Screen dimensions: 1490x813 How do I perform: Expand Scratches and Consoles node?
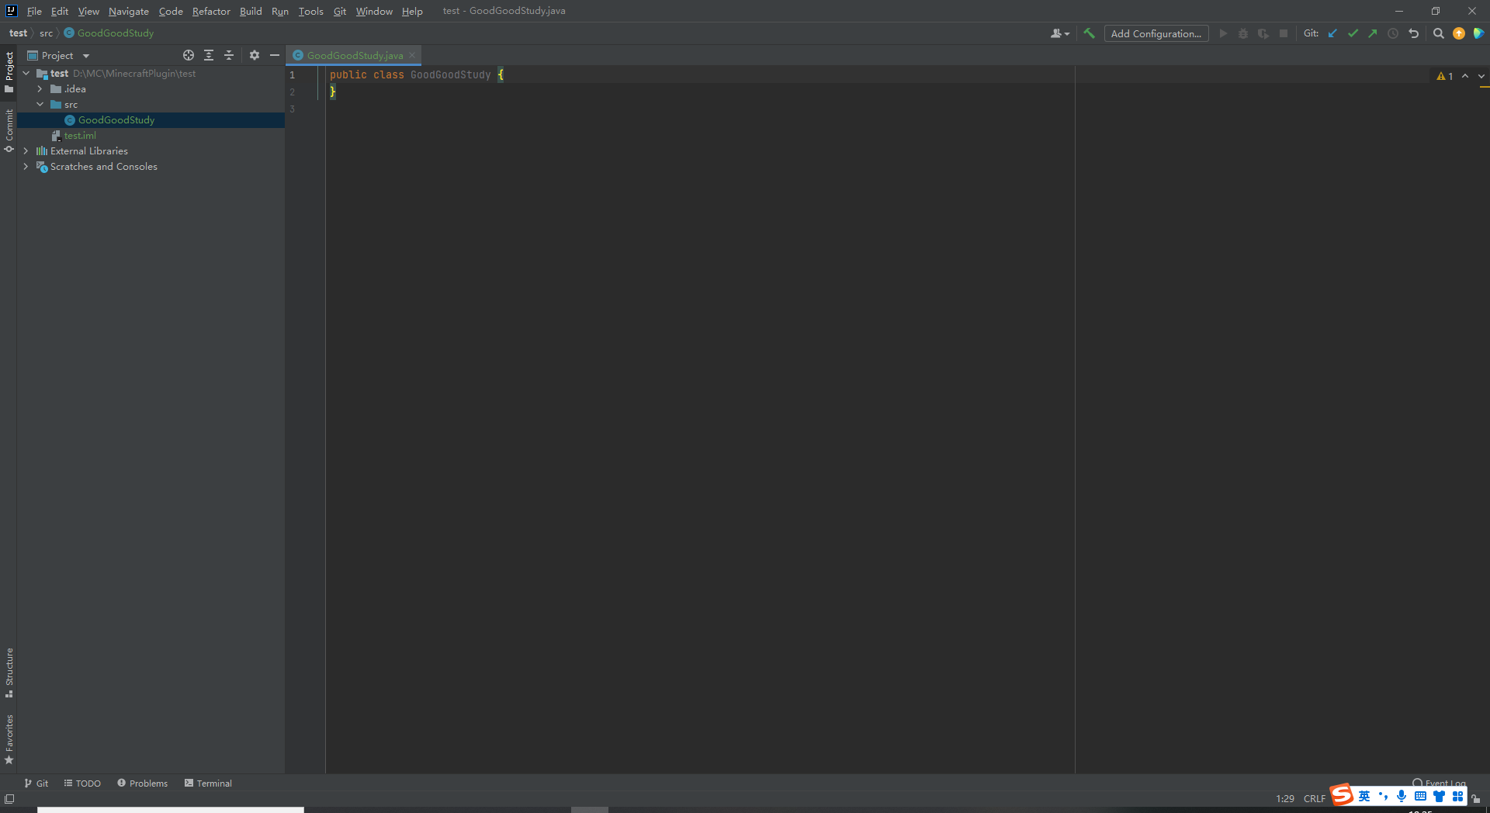coord(26,166)
